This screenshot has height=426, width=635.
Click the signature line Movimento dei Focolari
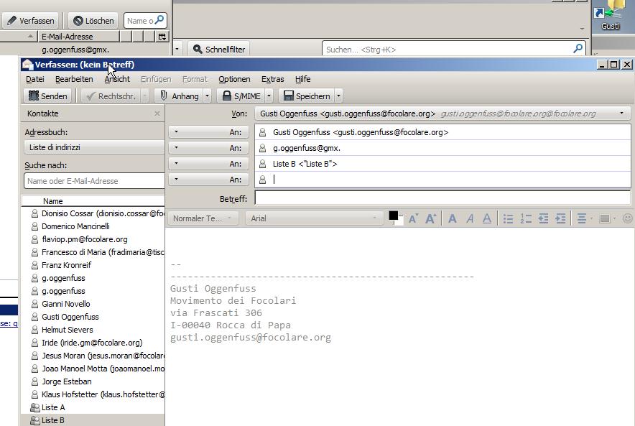pyautogui.click(x=233, y=301)
